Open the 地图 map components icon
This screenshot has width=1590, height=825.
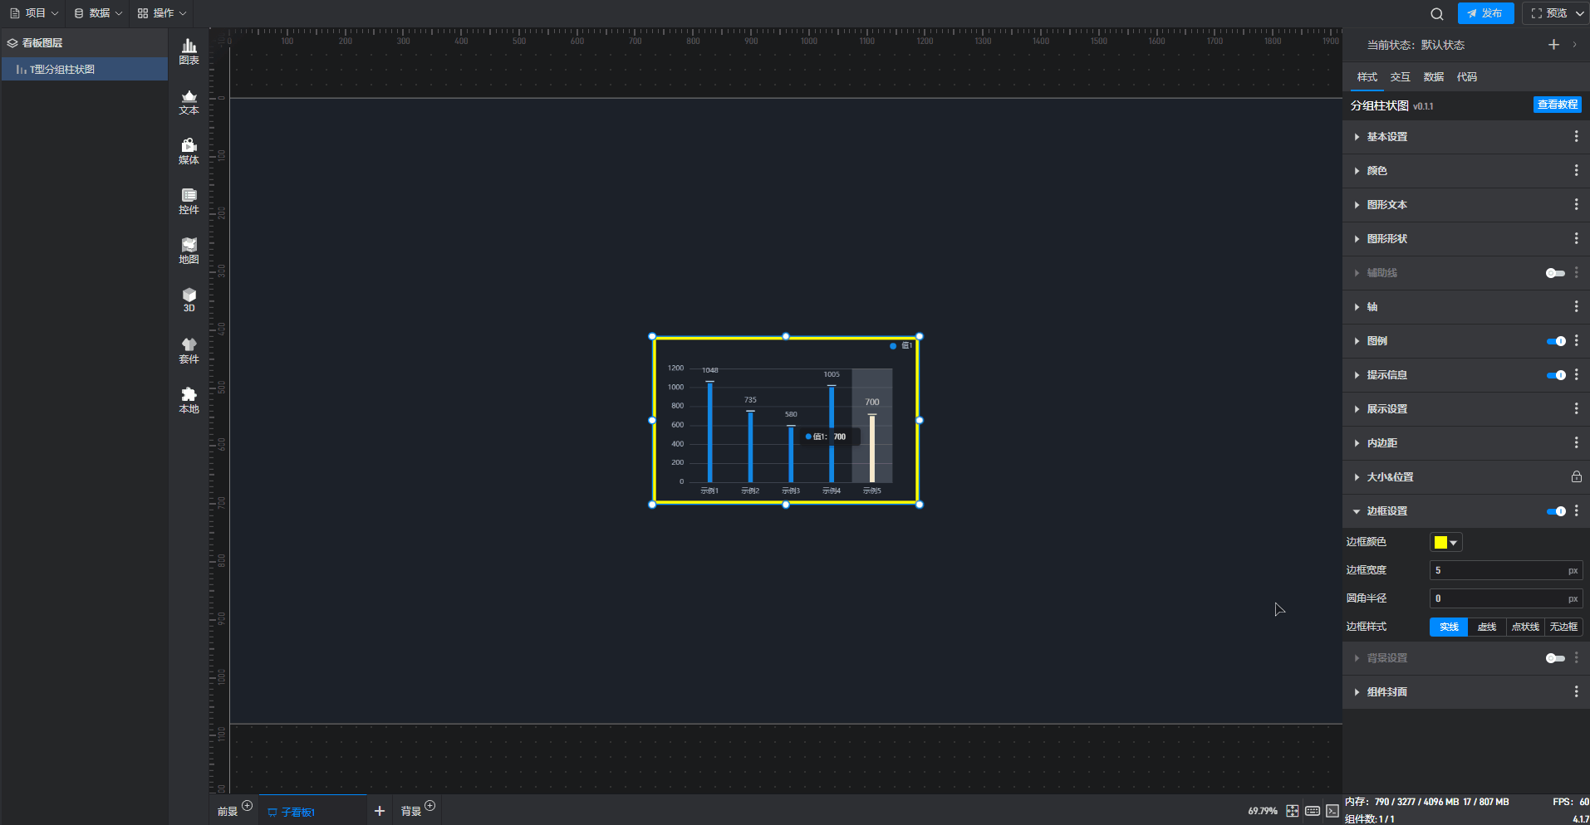pyautogui.click(x=189, y=251)
